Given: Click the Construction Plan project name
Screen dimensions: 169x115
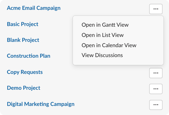Looking at the screenshot, I should tap(28, 56).
